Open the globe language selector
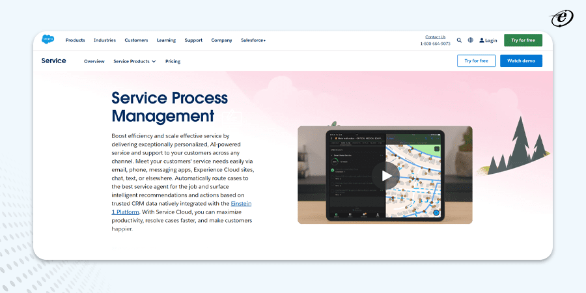The image size is (586, 293). [x=471, y=40]
